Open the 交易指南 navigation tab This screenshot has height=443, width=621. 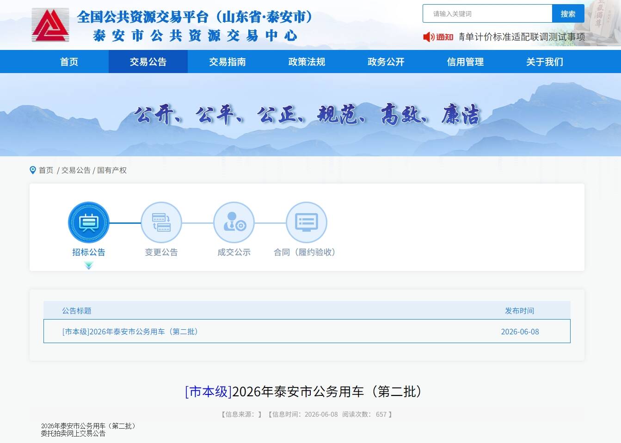coord(227,62)
